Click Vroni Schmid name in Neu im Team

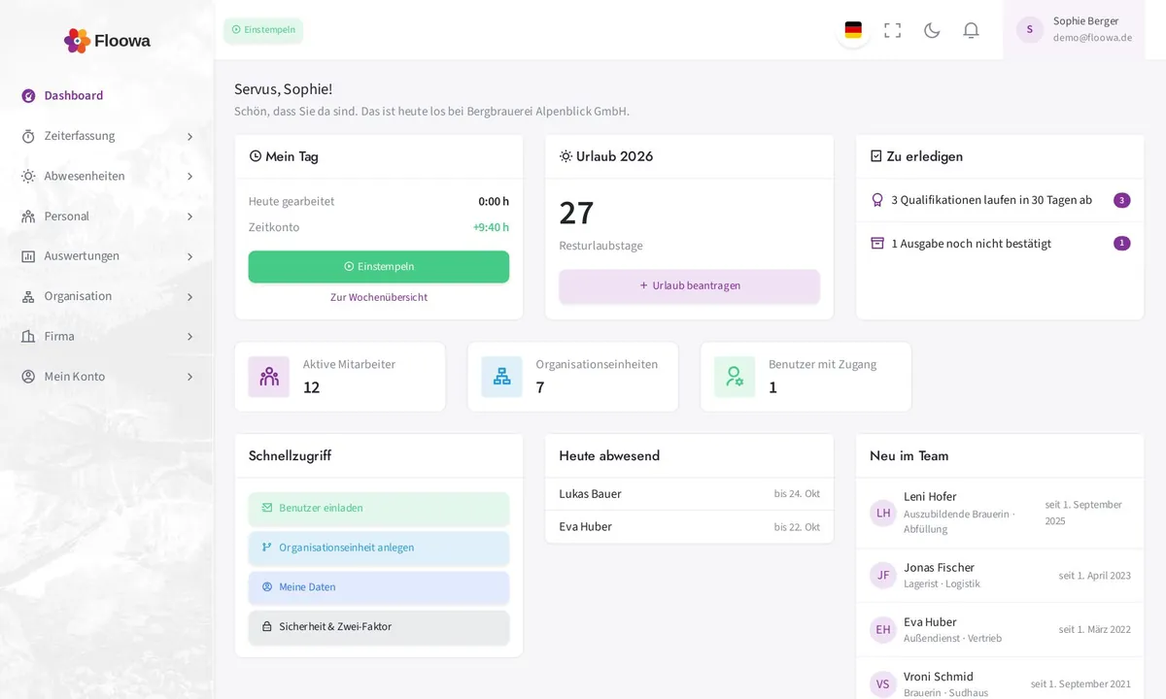click(939, 677)
